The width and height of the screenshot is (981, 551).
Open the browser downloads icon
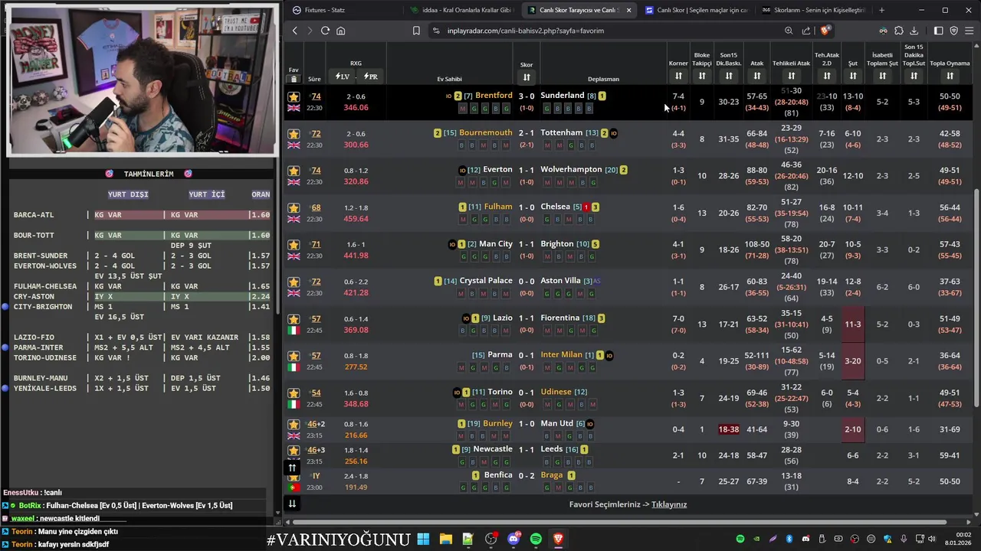pyautogui.click(x=914, y=31)
